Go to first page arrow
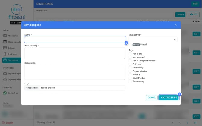Screen dimensions: 202x126 [x=172, y=122]
